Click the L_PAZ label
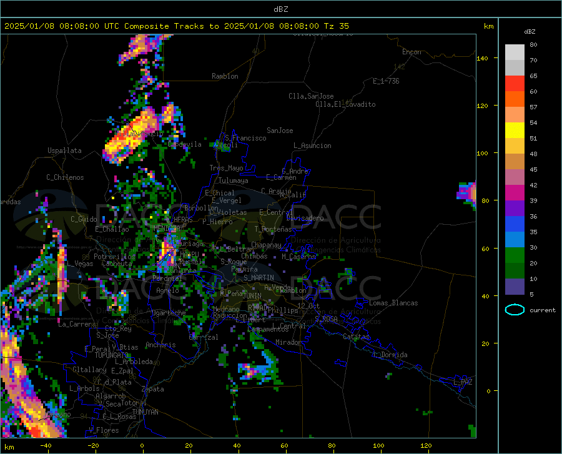The height and width of the screenshot is (454, 562). [x=463, y=382]
